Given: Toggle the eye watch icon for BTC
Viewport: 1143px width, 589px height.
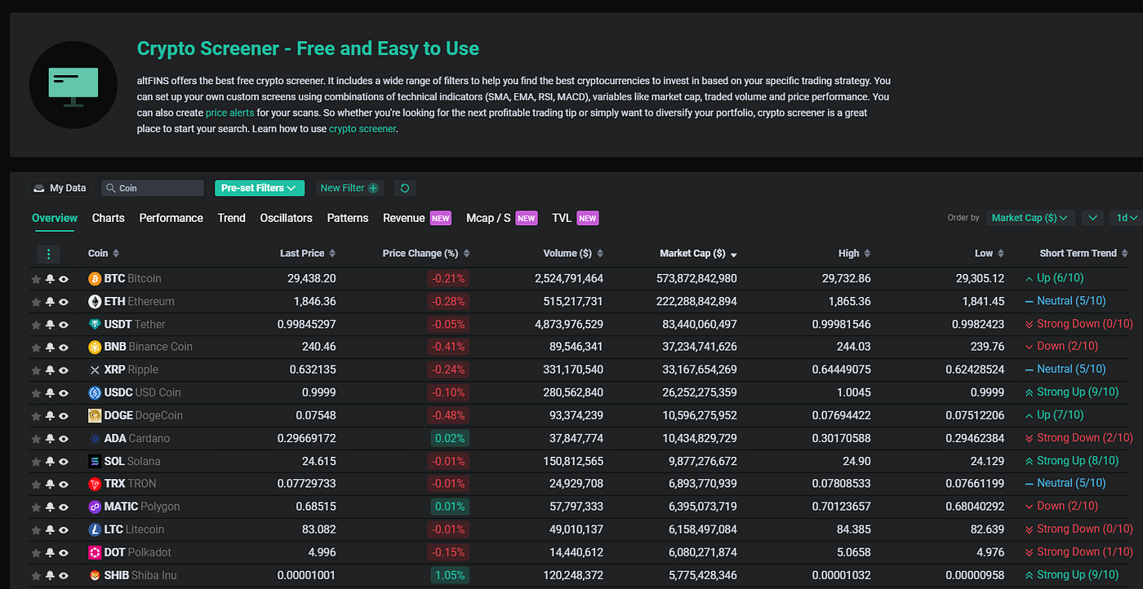Looking at the screenshot, I should (x=64, y=279).
